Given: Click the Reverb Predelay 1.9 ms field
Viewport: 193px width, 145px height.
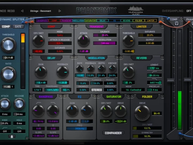Looking at the screenshot, I should 154,90.
